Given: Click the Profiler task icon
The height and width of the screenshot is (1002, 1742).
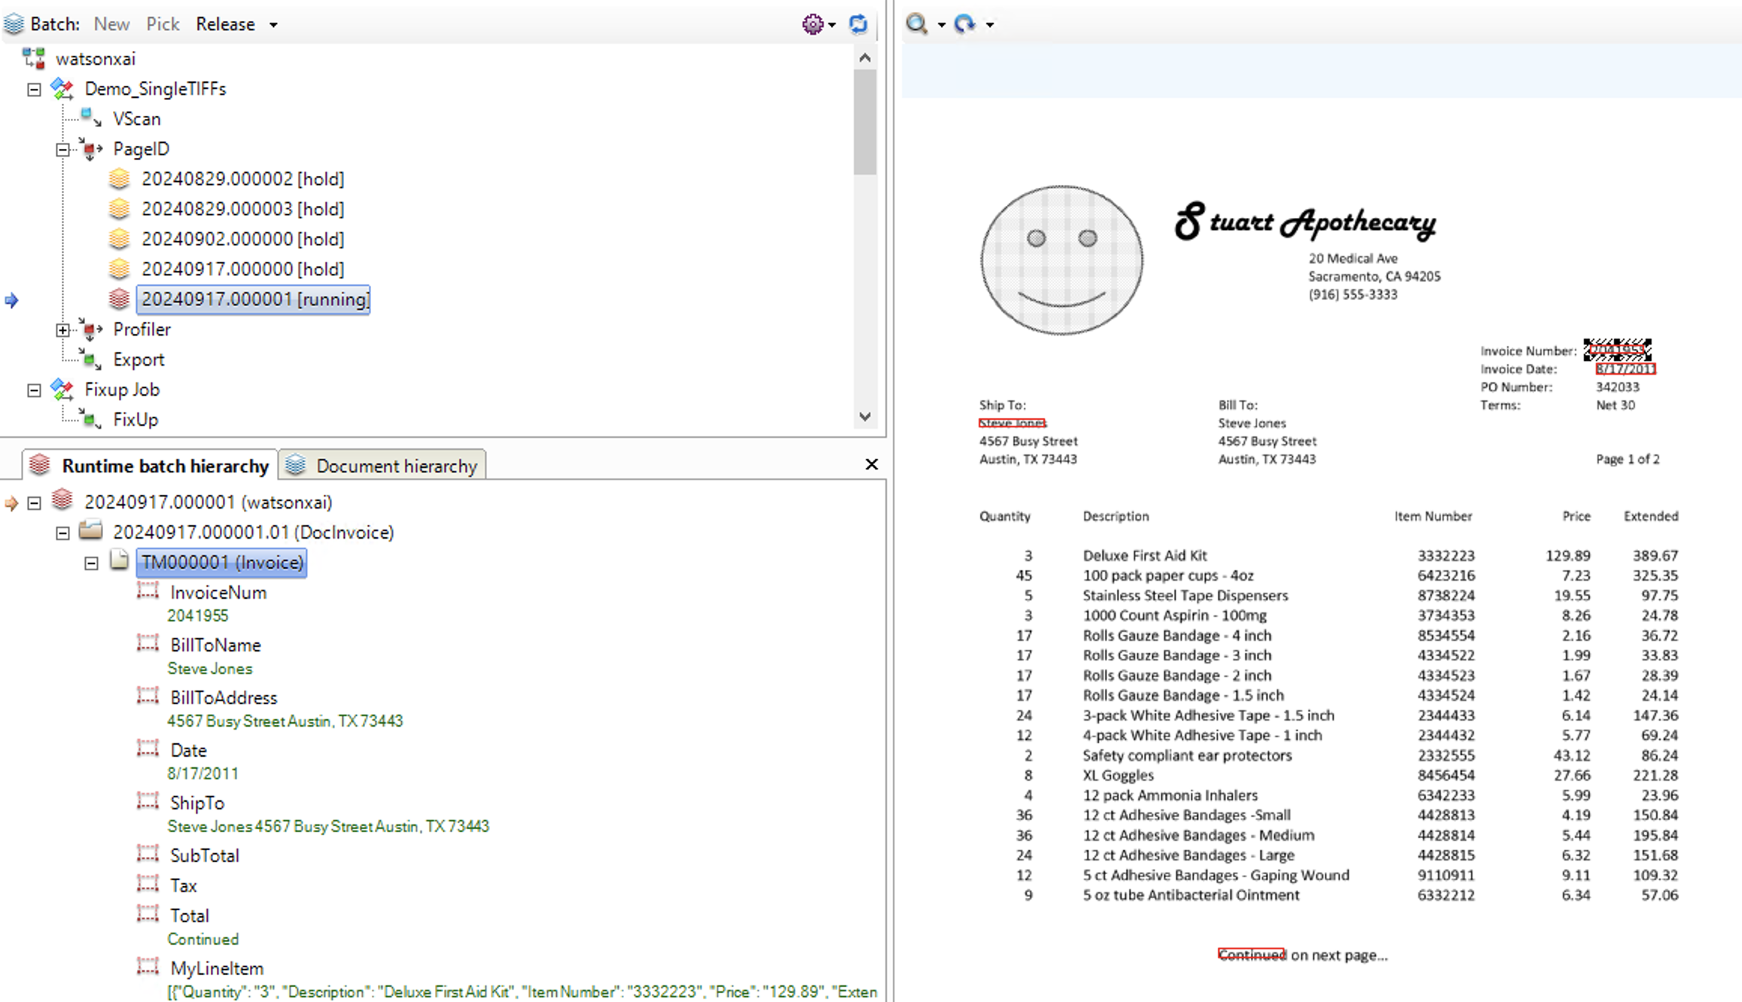Looking at the screenshot, I should coord(91,329).
